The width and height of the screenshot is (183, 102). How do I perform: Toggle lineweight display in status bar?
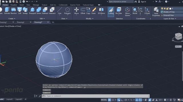[x=146, y=100]
